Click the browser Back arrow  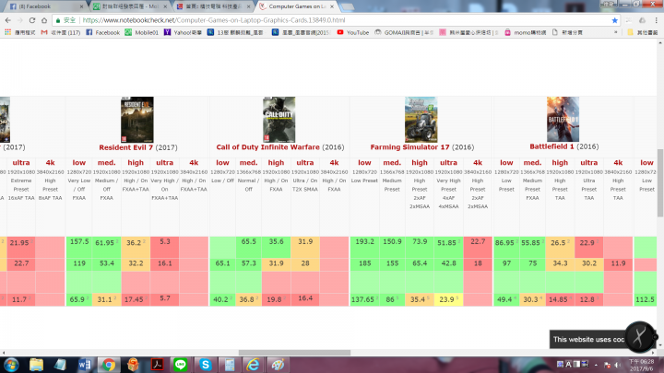pyautogui.click(x=8, y=20)
